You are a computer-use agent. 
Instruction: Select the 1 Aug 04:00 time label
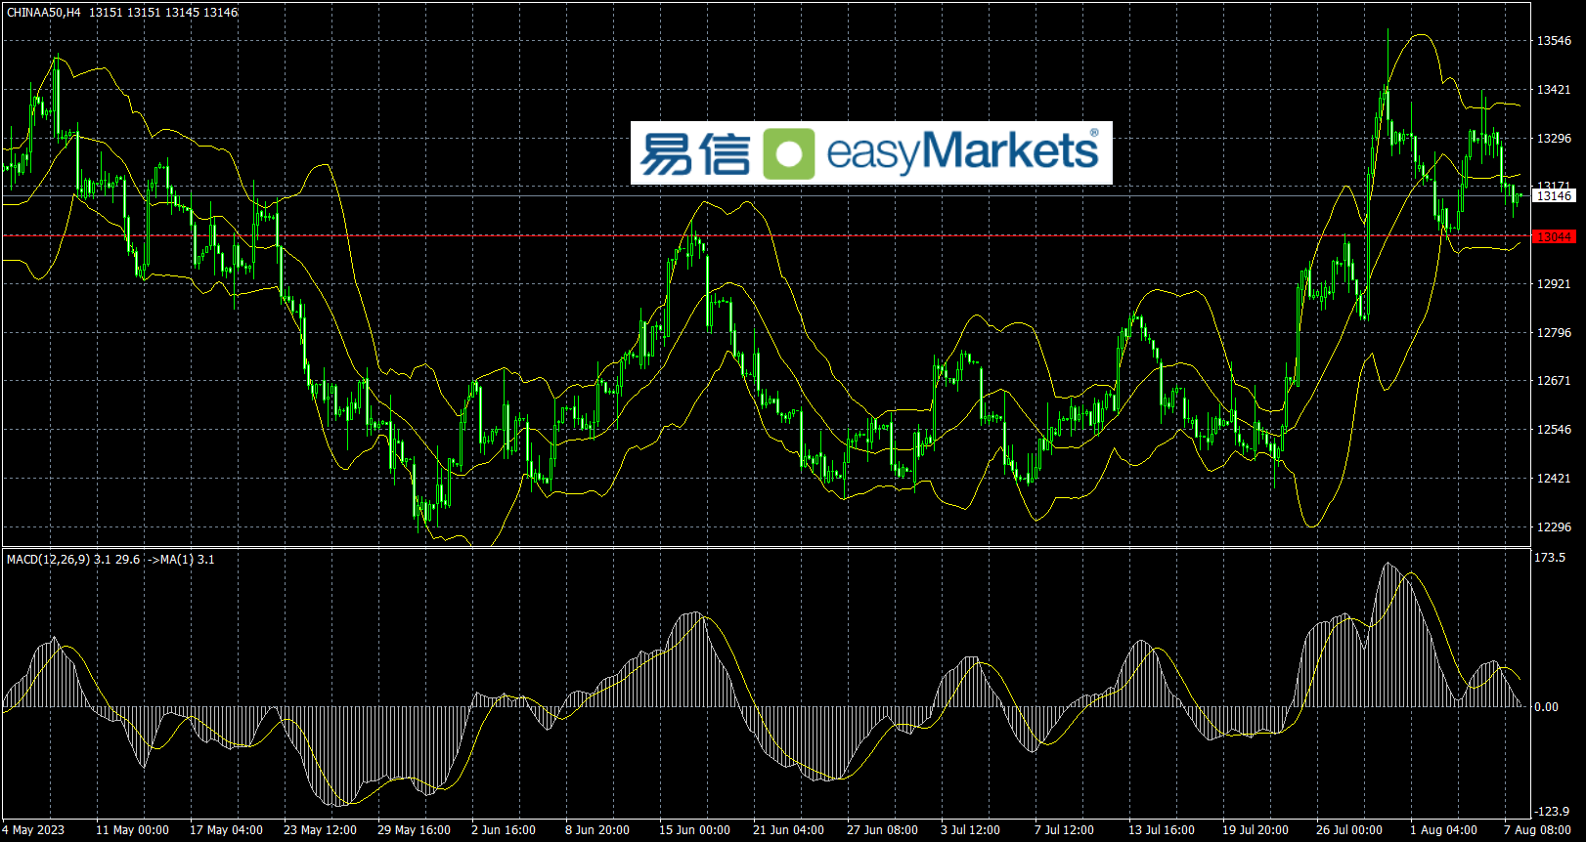click(1443, 830)
